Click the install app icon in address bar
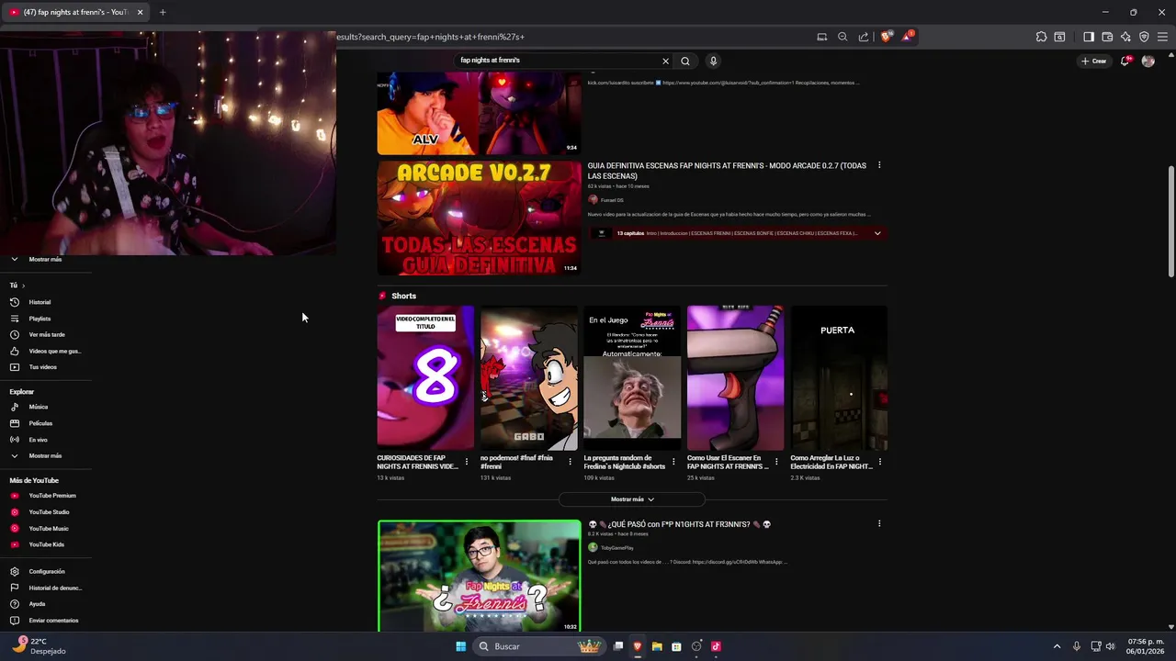This screenshot has height=661, width=1176. pyautogui.click(x=822, y=37)
